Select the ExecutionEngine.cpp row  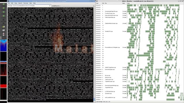[140, 70]
